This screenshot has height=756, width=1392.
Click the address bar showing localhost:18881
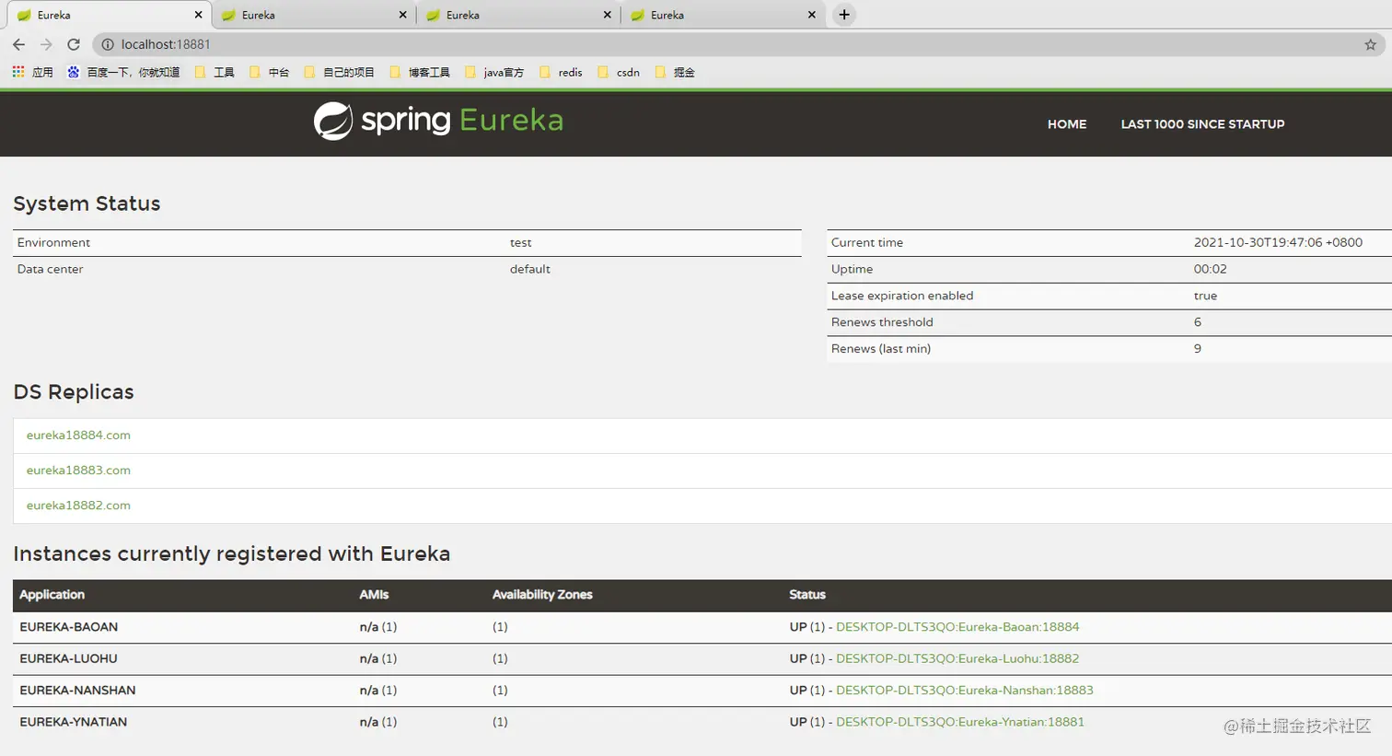pos(737,44)
